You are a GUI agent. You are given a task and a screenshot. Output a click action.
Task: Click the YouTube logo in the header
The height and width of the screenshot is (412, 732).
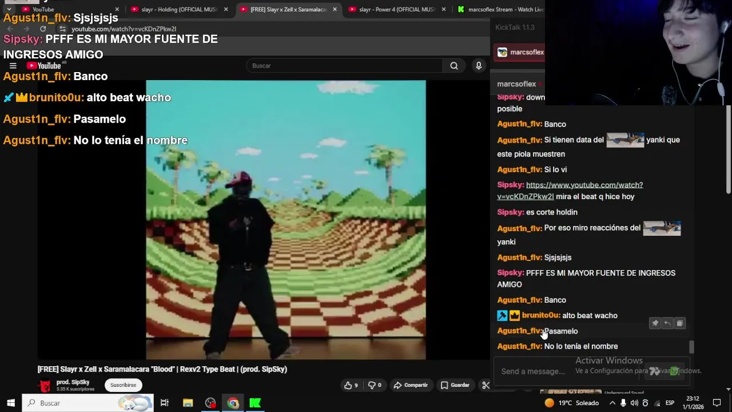[x=44, y=66]
